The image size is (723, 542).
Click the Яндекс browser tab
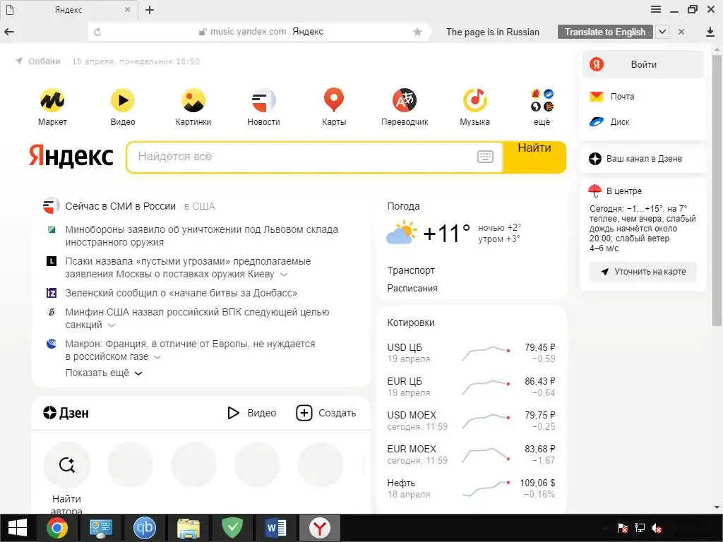[68, 10]
